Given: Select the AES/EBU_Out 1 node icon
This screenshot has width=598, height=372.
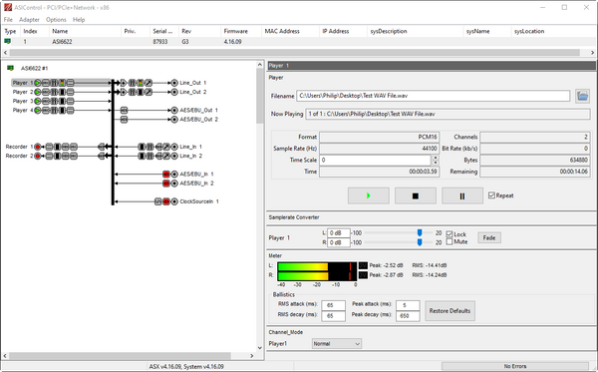Looking at the screenshot, I should (124, 111).
